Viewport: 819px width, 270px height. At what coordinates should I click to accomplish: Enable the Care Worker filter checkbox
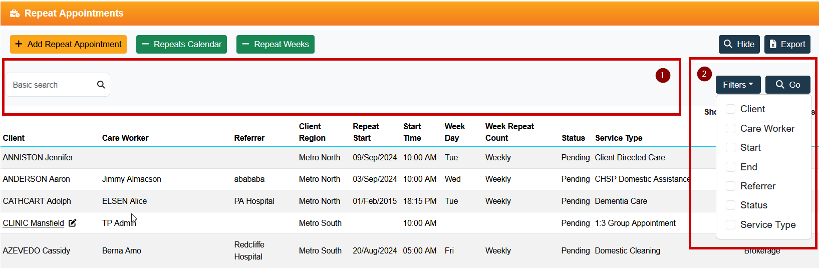(731, 128)
